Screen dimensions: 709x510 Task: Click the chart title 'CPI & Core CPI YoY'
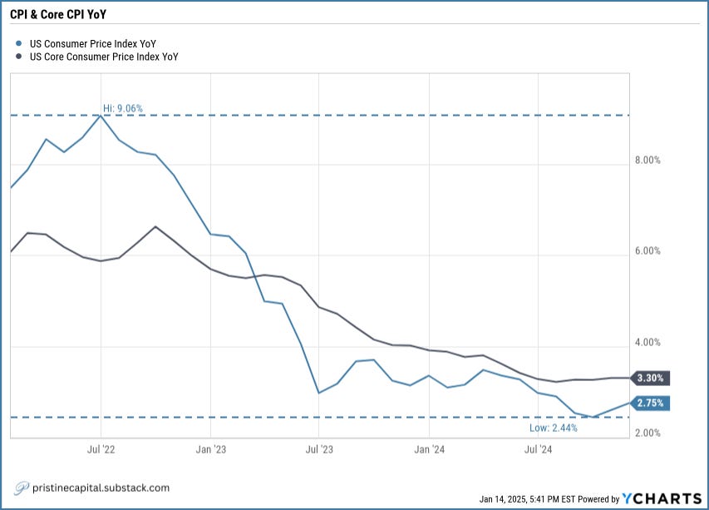click(58, 14)
